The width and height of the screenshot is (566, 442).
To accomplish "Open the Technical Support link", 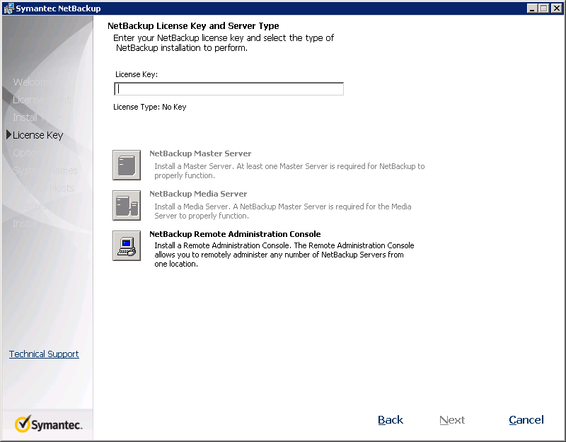I will coord(44,354).
